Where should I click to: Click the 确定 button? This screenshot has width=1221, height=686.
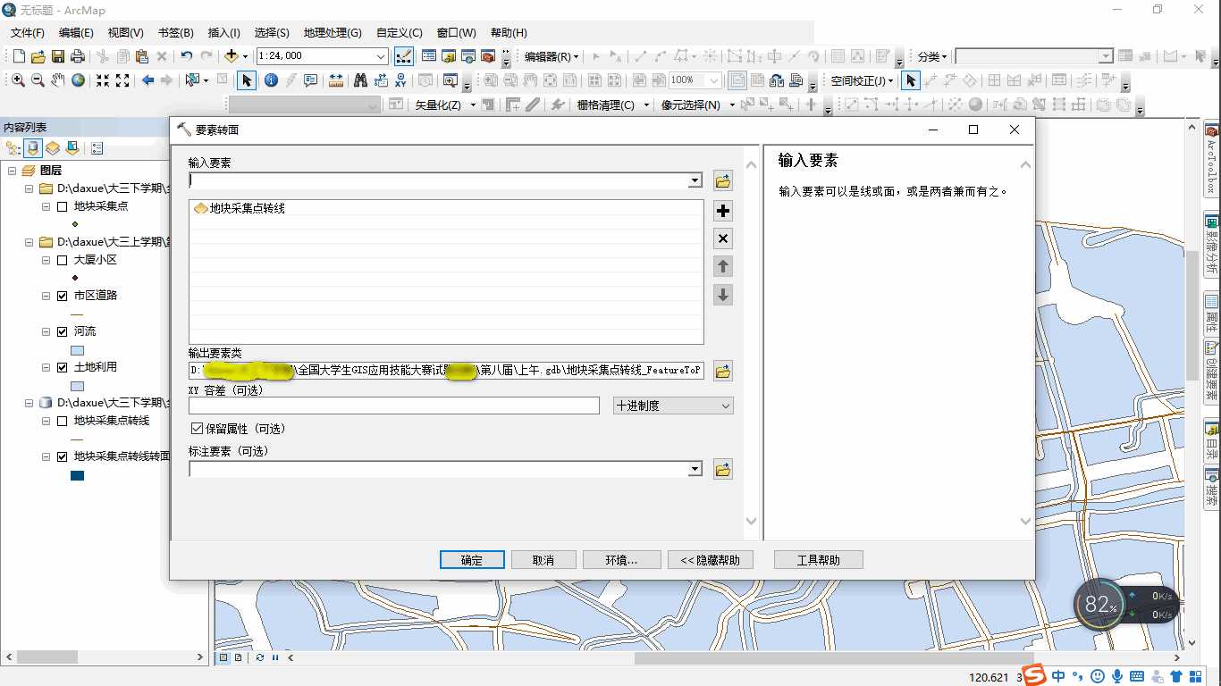coord(472,560)
